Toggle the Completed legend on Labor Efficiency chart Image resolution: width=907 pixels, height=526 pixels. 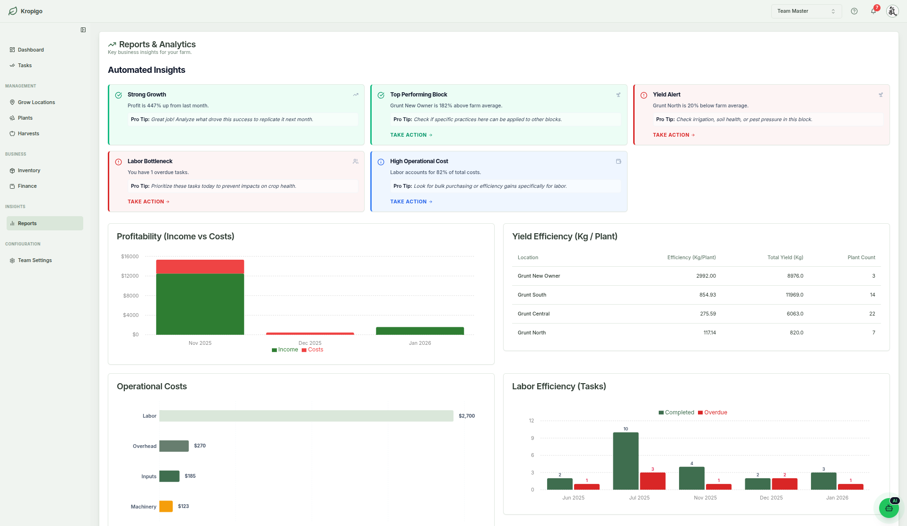tap(676, 412)
